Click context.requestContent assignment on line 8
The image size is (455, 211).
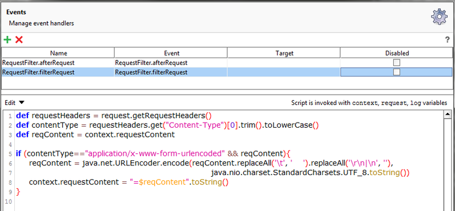coord(129,182)
